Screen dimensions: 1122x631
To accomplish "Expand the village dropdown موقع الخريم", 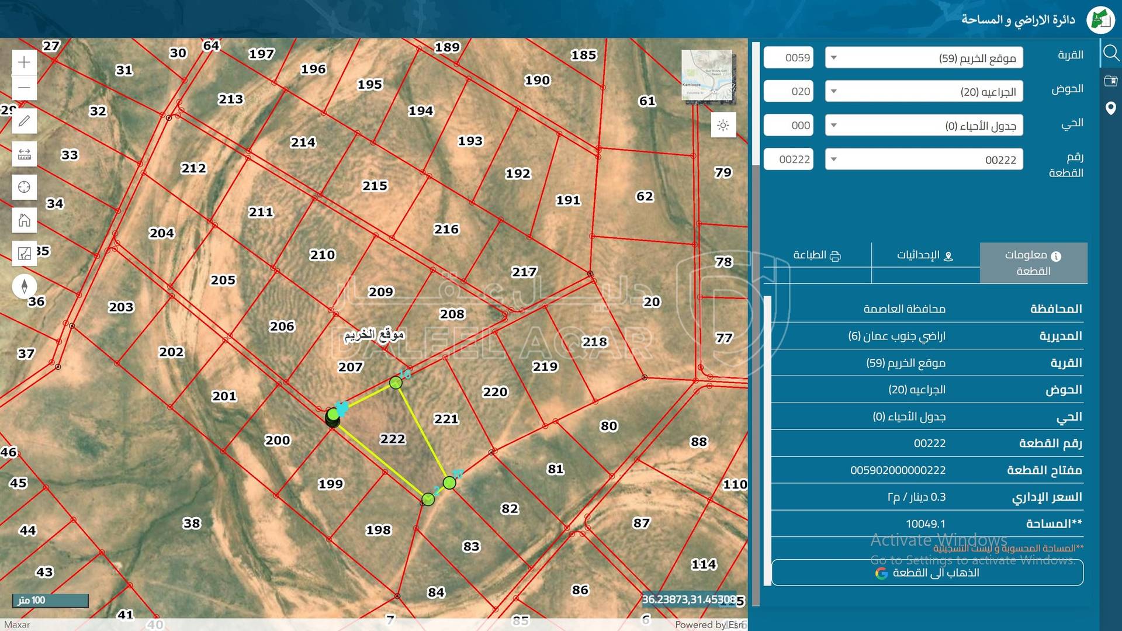I will [x=923, y=58].
